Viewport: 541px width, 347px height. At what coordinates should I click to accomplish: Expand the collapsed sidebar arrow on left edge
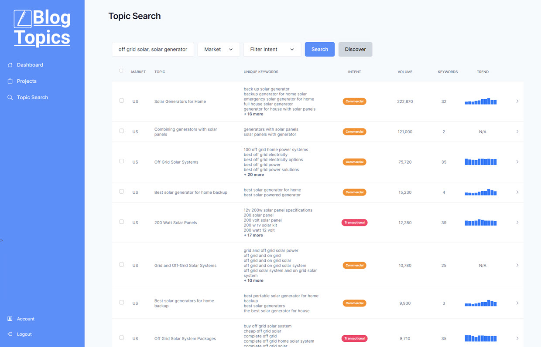coord(2,240)
